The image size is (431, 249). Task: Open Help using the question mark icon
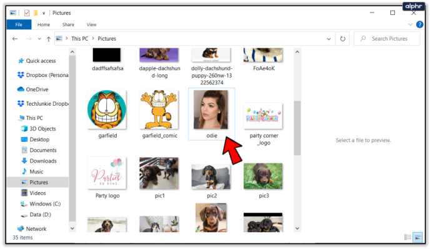coord(420,24)
